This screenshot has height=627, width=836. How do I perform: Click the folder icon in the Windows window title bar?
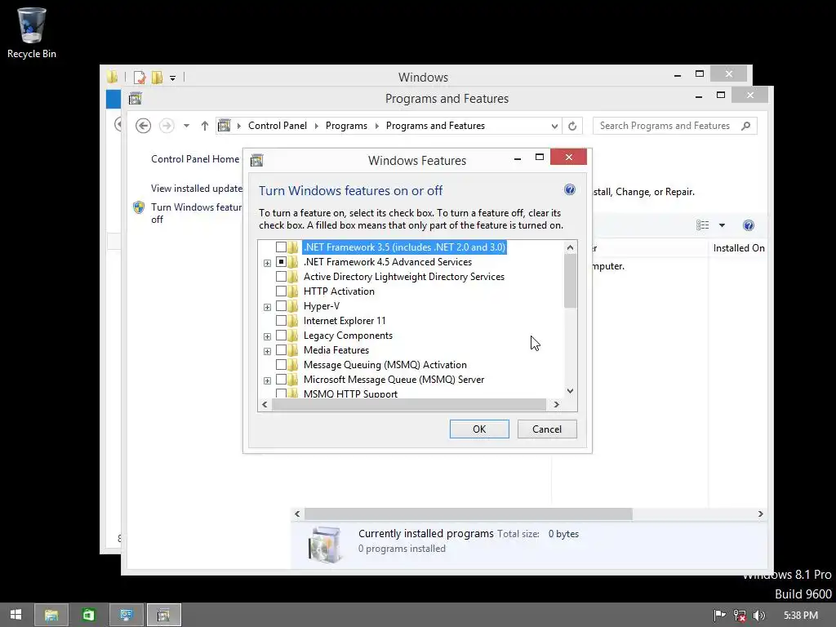pos(112,77)
